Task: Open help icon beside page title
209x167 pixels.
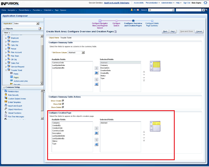Action: (x=116, y=32)
